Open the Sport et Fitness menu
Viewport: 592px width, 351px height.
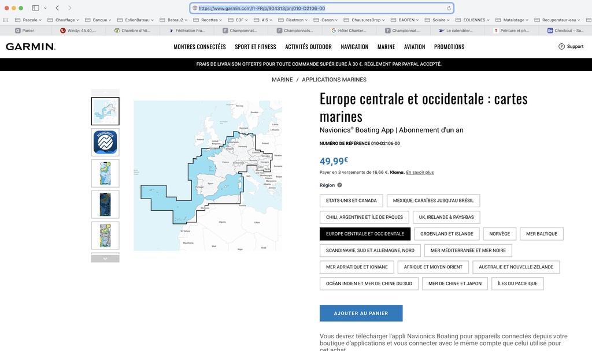[255, 47]
